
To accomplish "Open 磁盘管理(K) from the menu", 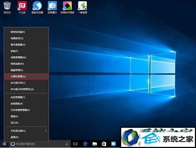I will 26,70.
